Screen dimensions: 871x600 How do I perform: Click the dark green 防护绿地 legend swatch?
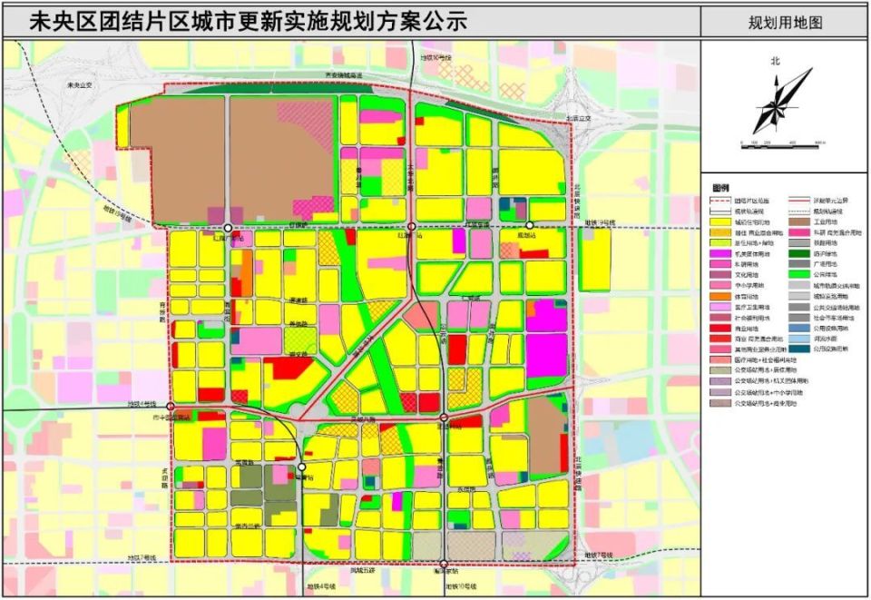tap(798, 254)
